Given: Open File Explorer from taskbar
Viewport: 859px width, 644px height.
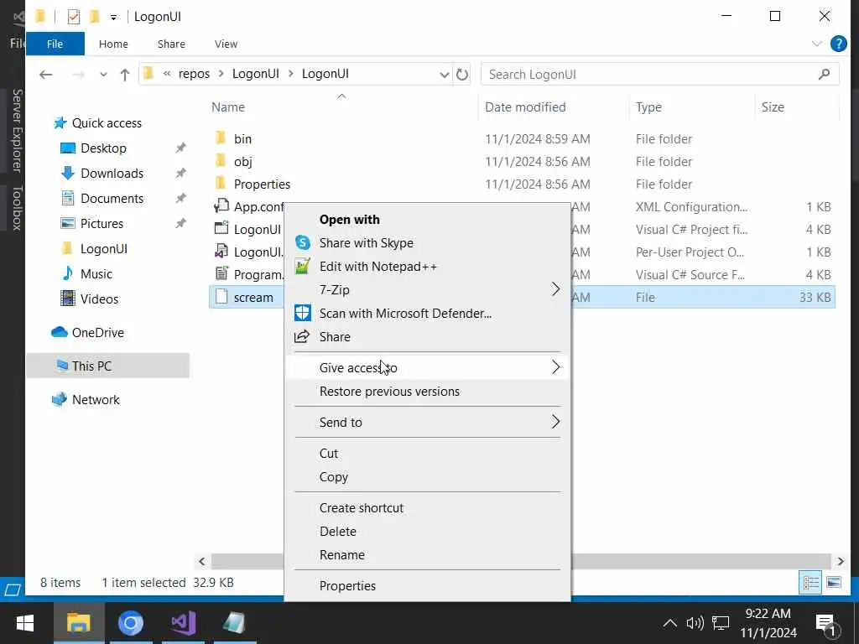Looking at the screenshot, I should (79, 623).
